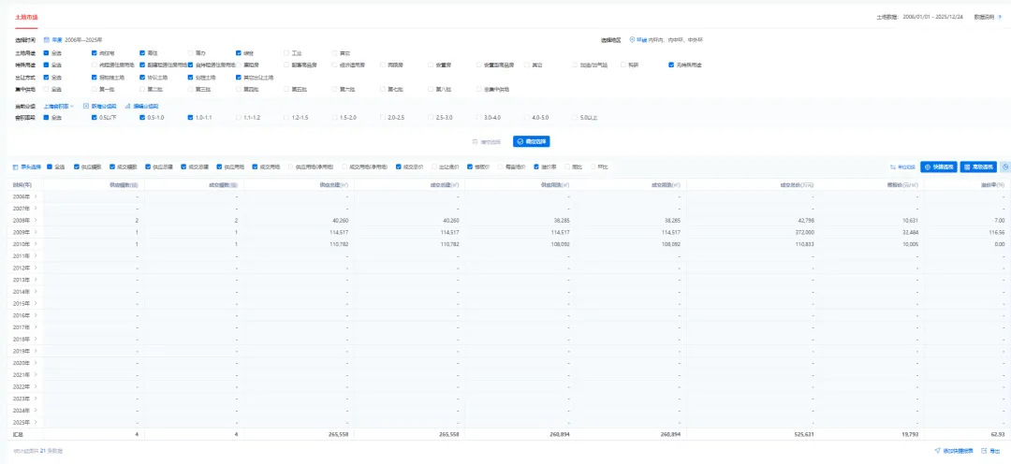Click the 确定选择 confirm button
The image size is (1011, 464).
pos(532,141)
